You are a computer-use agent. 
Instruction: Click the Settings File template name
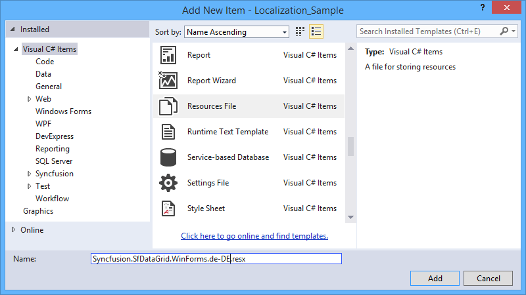pyautogui.click(x=208, y=183)
